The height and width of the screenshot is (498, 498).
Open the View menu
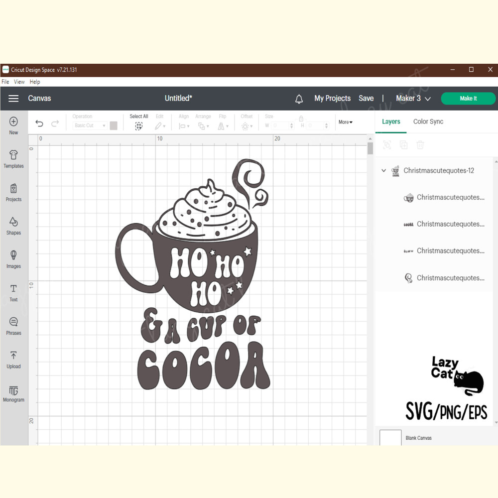coord(19,82)
